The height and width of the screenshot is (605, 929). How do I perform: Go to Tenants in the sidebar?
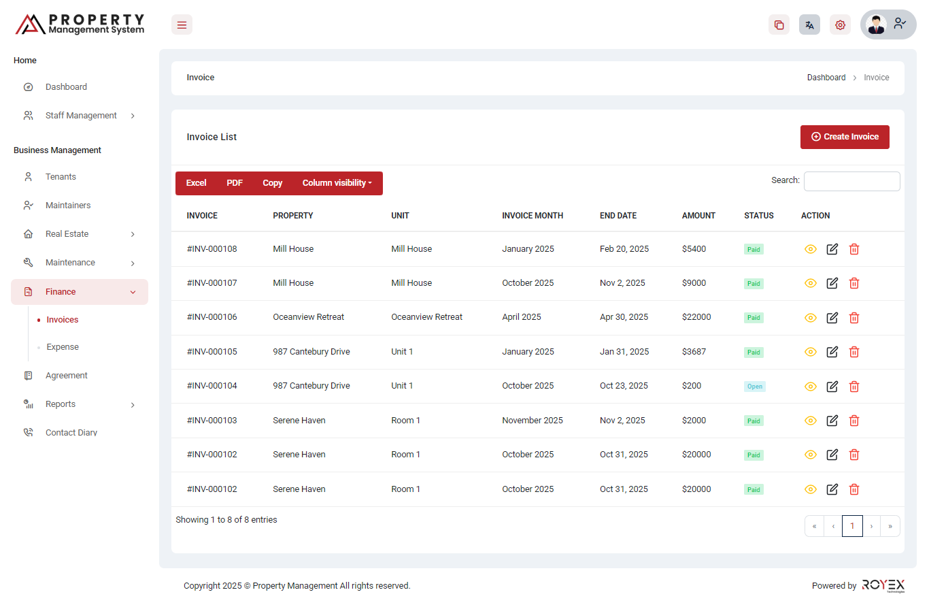[x=61, y=177]
